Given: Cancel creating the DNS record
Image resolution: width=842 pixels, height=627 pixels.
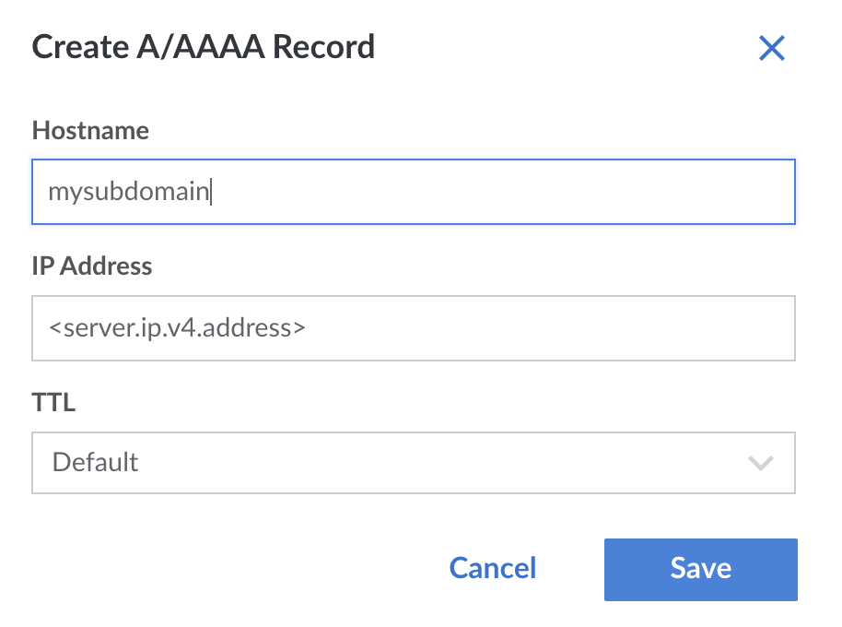Looking at the screenshot, I should (x=492, y=569).
